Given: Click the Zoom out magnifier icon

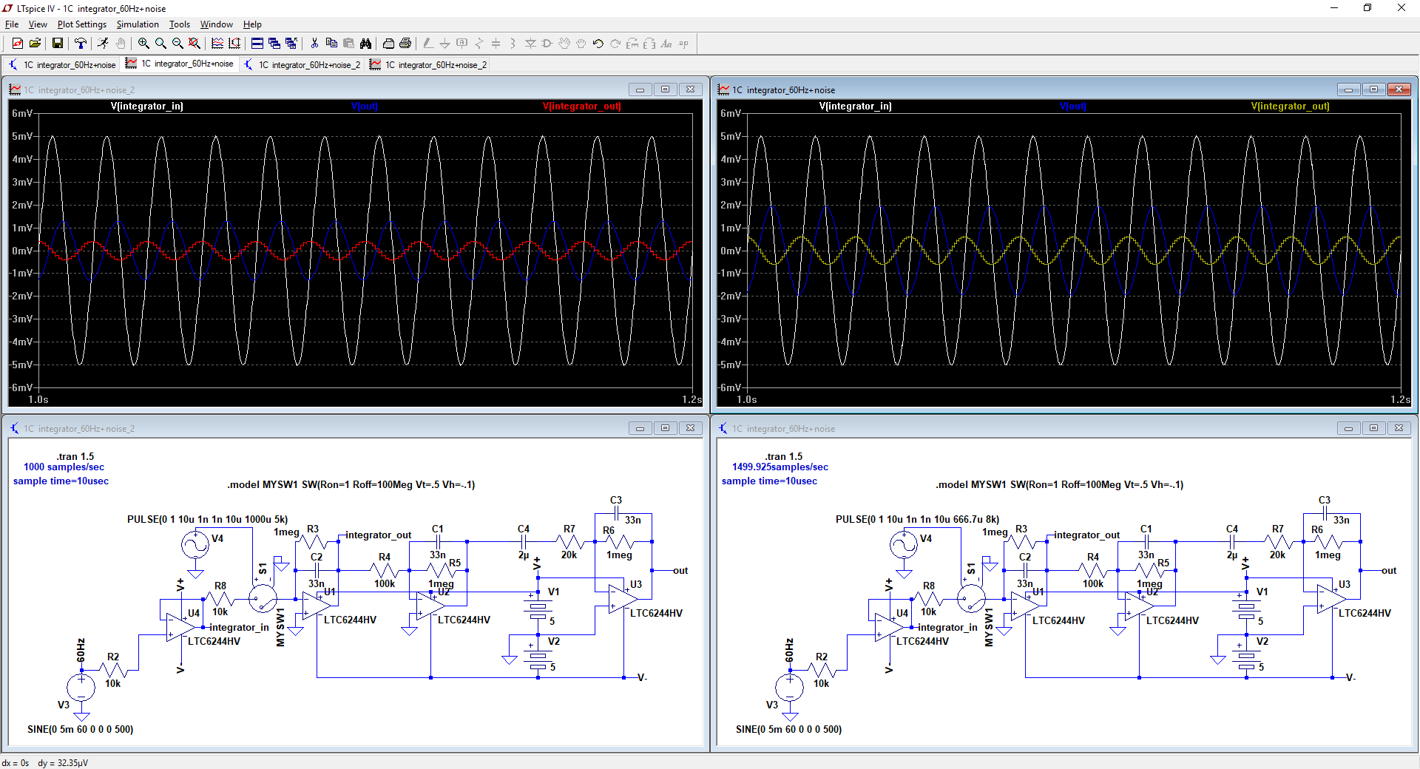Looking at the screenshot, I should point(177,44).
